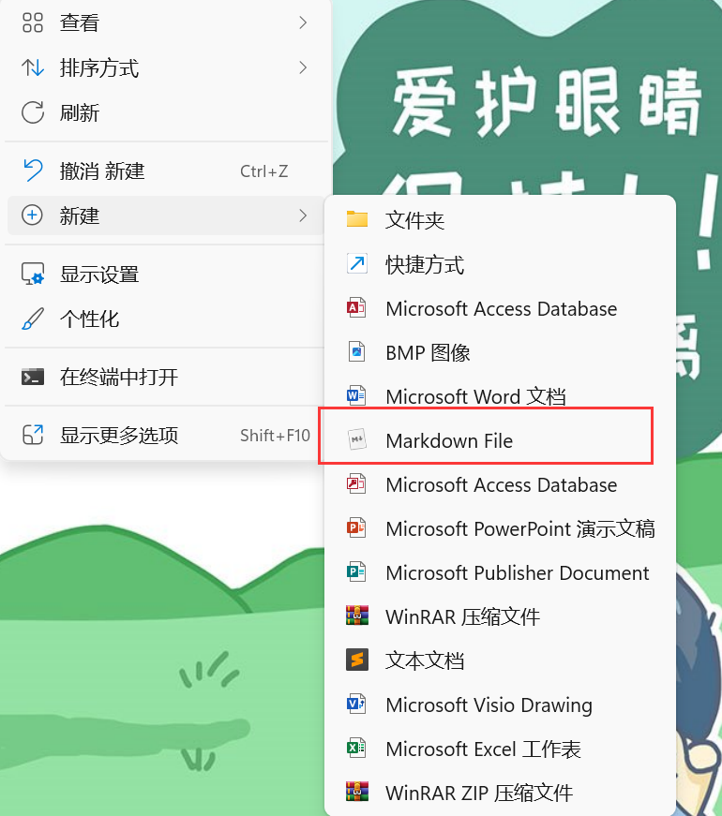Click the yellow 文件夹 folder icon
Screen dimensions: 722x816
point(357,219)
